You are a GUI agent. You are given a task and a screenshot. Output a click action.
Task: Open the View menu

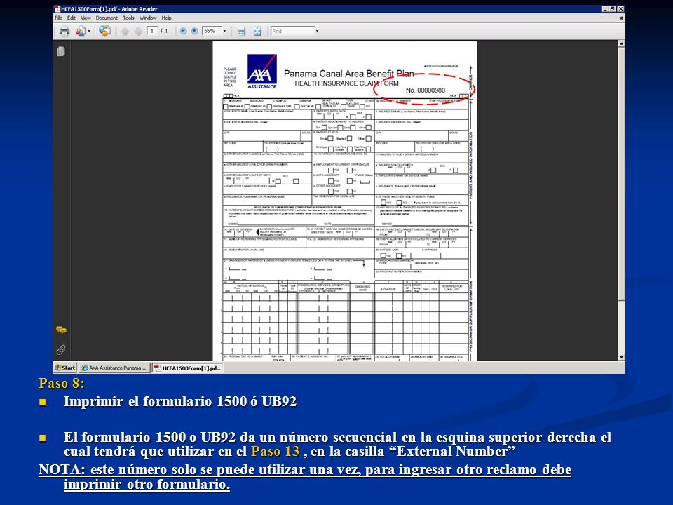(x=86, y=18)
